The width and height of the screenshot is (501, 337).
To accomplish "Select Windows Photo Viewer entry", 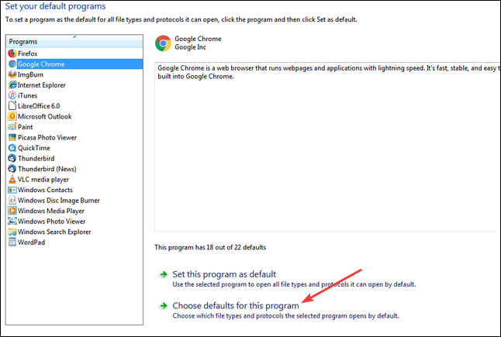I will [51, 221].
